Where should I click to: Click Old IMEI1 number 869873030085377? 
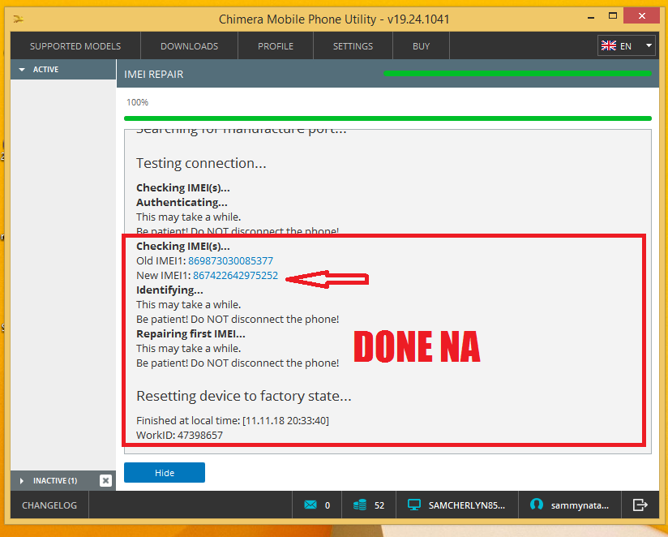click(x=230, y=261)
